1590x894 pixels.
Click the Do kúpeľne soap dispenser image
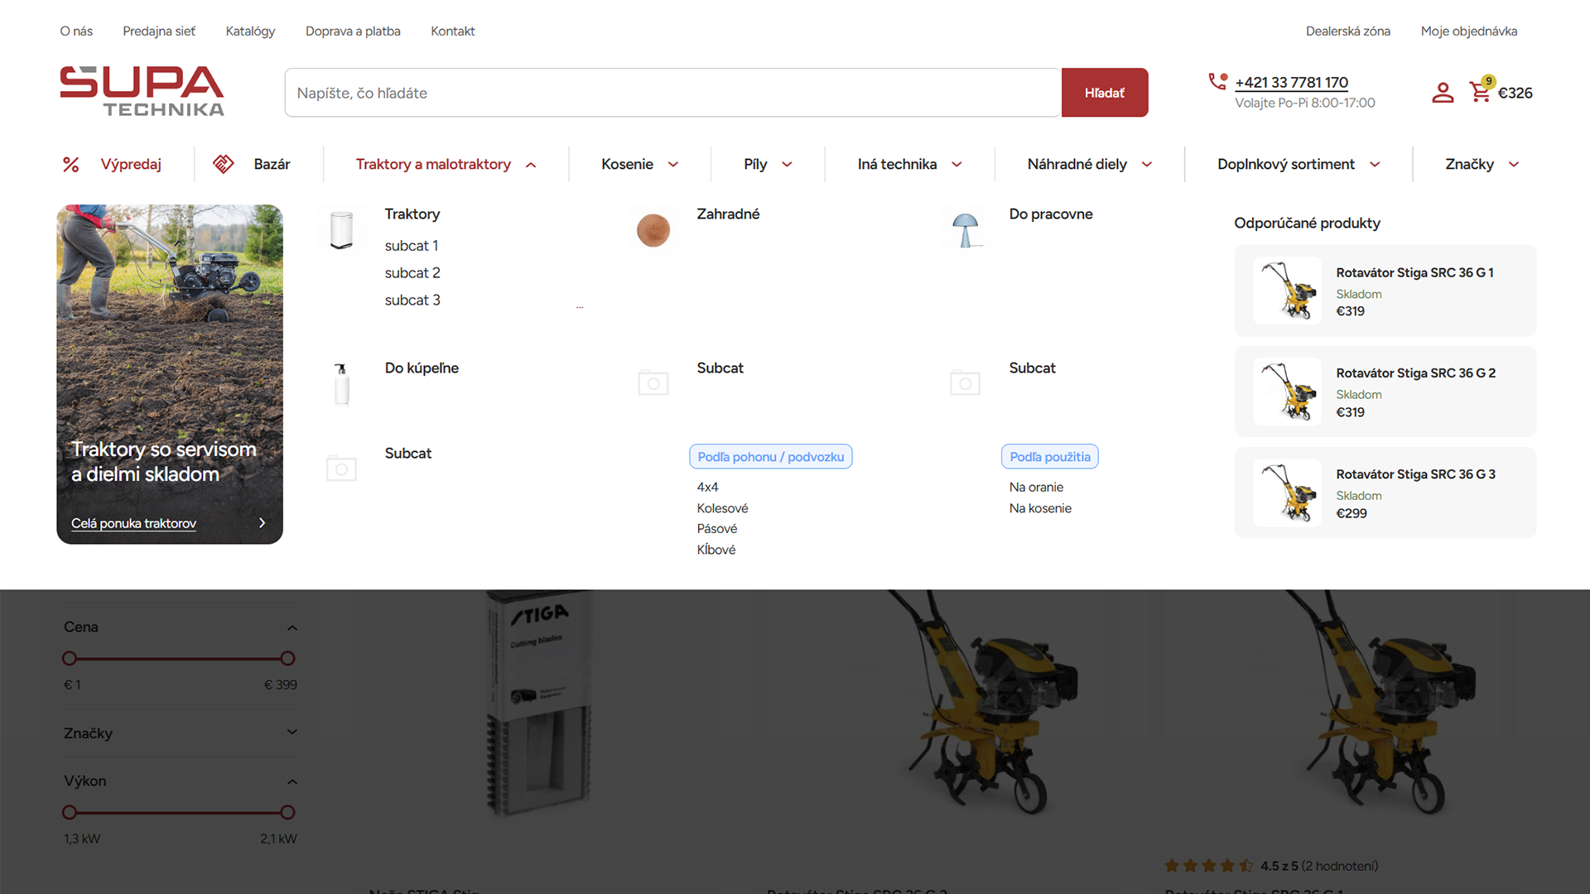click(341, 384)
